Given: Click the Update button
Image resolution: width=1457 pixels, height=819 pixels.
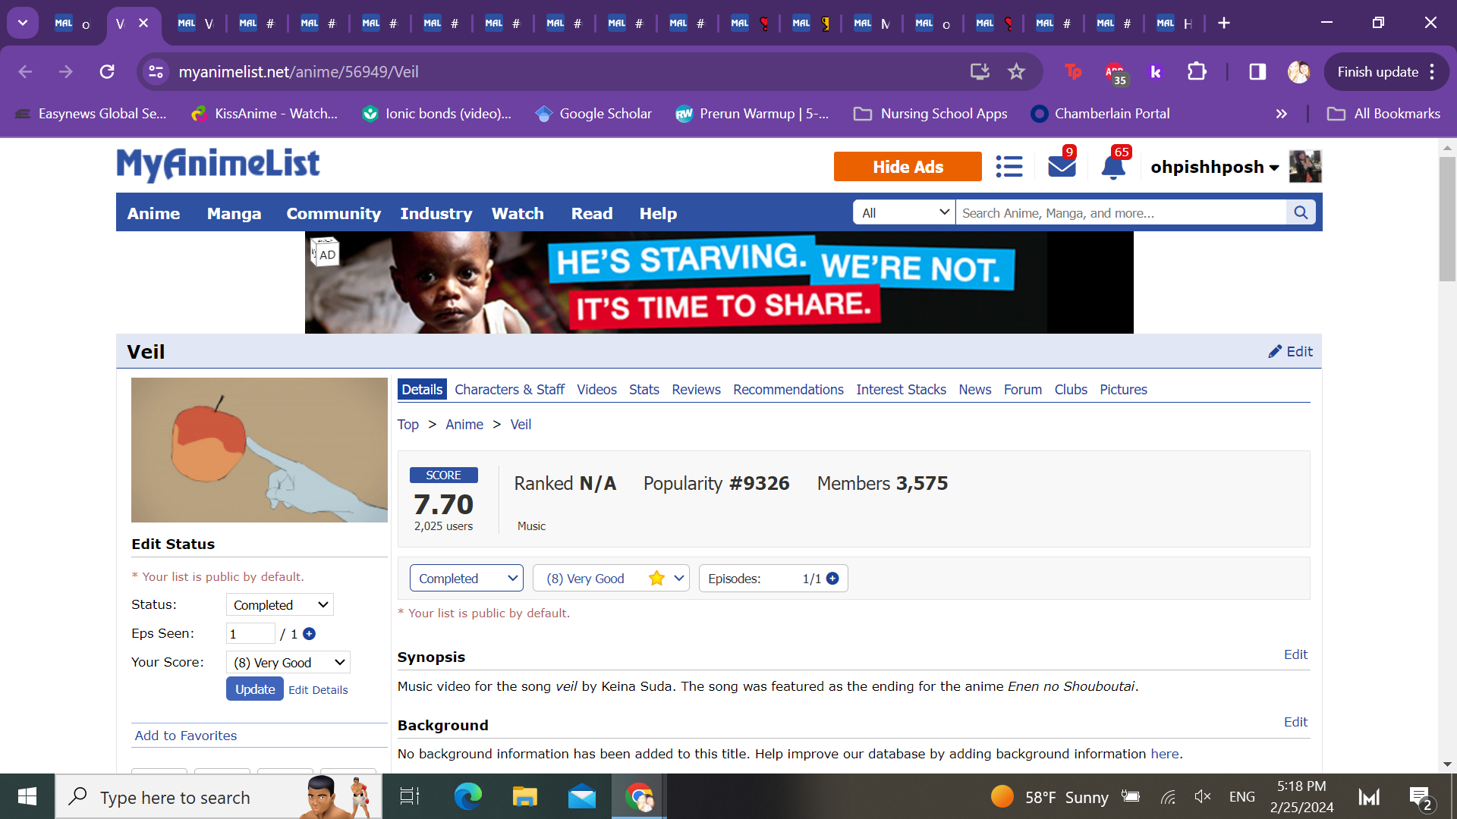Looking at the screenshot, I should tap(255, 689).
